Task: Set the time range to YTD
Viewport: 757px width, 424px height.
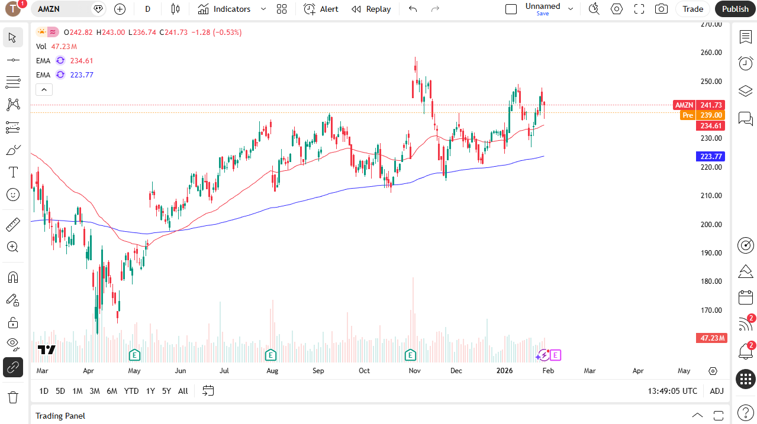Action: (131, 391)
